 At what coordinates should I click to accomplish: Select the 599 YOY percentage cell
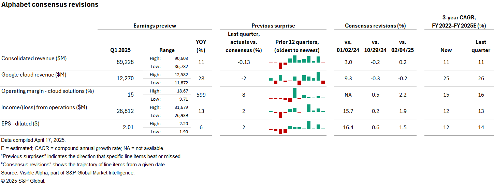[x=201, y=95]
